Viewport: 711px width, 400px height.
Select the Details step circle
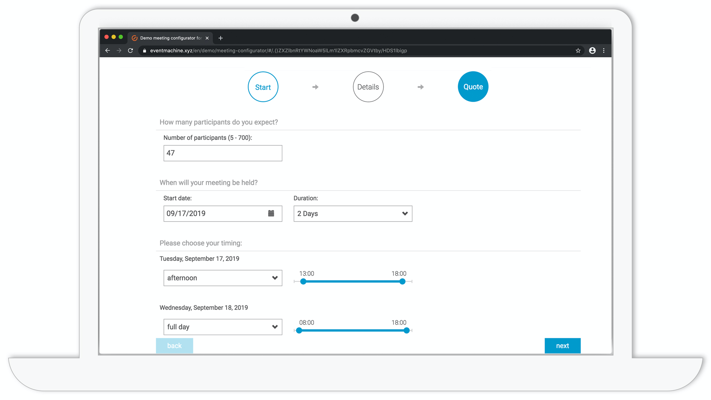coord(368,86)
